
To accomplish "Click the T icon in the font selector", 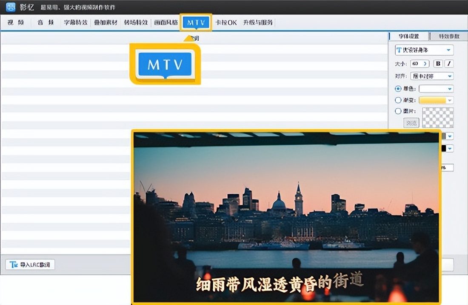I will pyautogui.click(x=399, y=50).
